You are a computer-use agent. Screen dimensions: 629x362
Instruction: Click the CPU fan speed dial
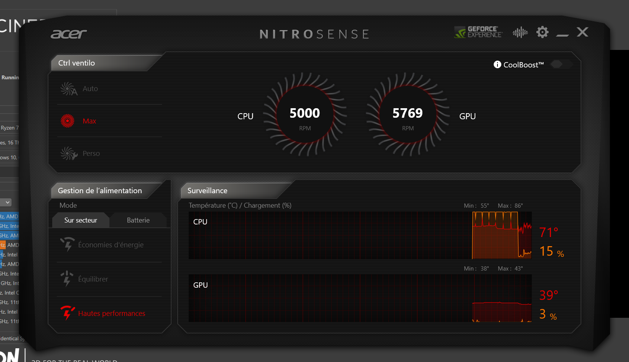[x=305, y=115]
